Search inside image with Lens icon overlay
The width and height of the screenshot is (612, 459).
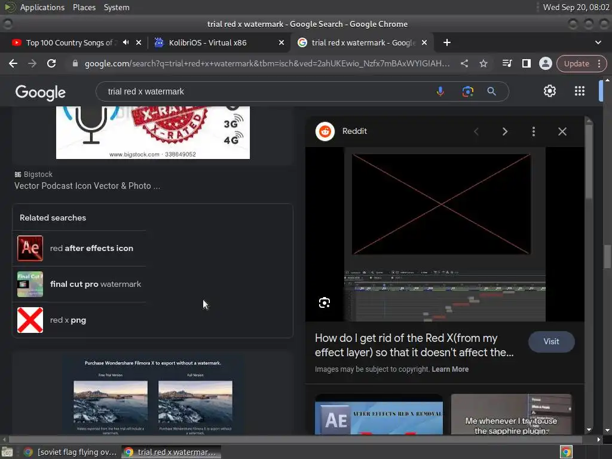tap(325, 302)
